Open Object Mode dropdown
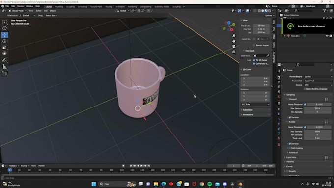 pos(18,11)
